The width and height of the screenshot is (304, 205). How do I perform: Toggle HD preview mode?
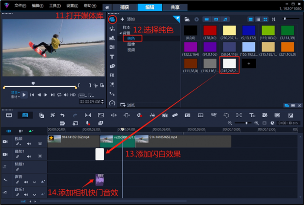coord(73,95)
